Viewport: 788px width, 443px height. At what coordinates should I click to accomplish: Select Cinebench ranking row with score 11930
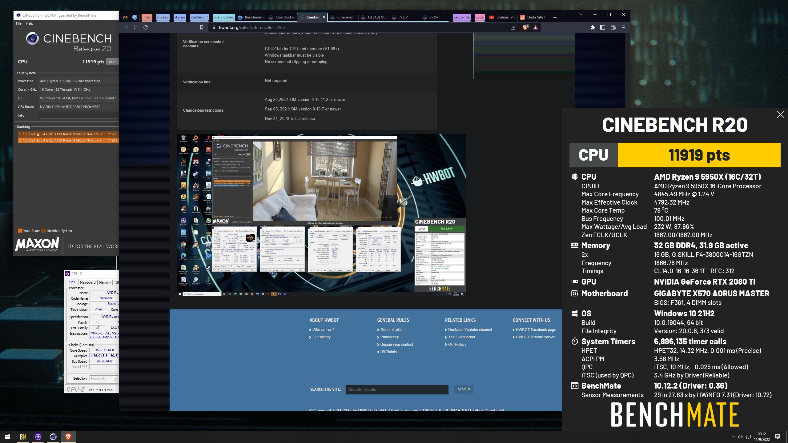[68, 134]
